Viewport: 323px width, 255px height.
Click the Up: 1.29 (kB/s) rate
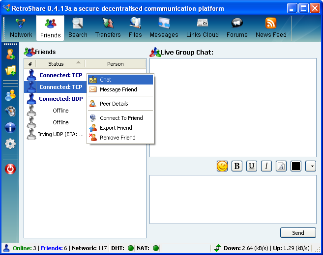click(291, 248)
